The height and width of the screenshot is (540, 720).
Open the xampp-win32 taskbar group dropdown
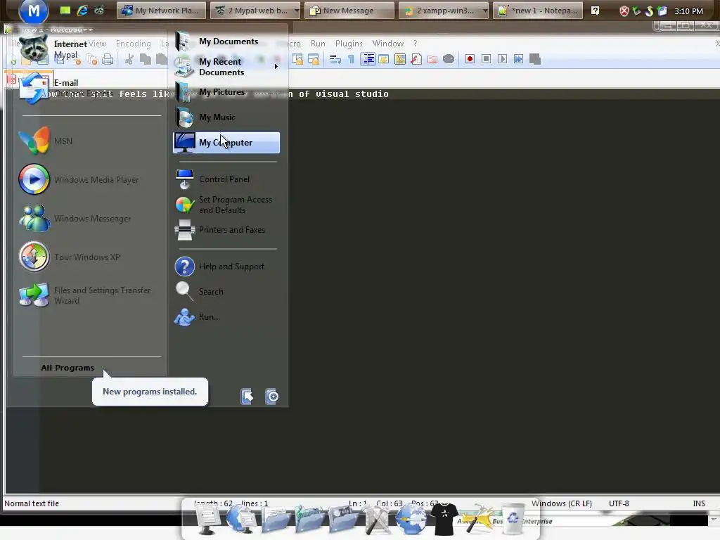point(485,10)
